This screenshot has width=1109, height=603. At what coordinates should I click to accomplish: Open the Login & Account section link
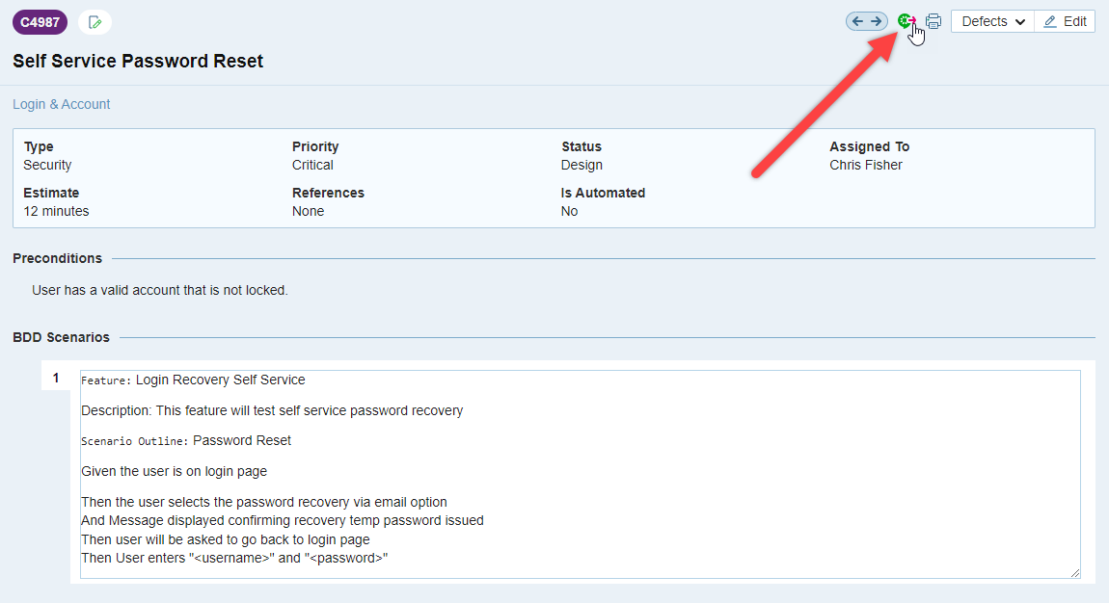tap(62, 104)
